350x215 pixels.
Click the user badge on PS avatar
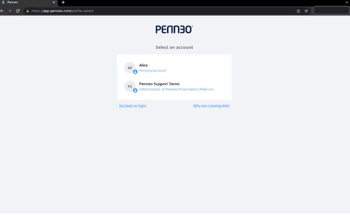tap(135, 90)
